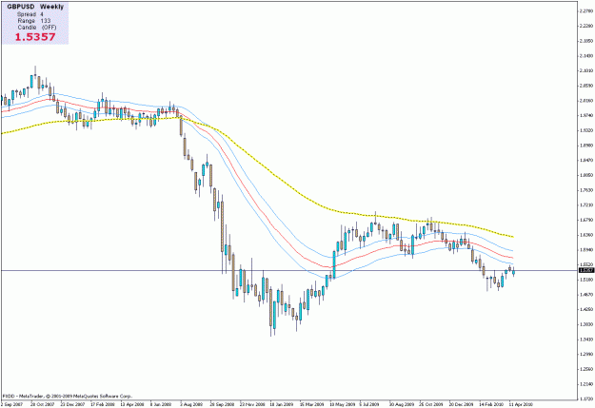Click the GBPUSD Weekly chart title
The height and width of the screenshot is (408, 595).
click(x=35, y=7)
